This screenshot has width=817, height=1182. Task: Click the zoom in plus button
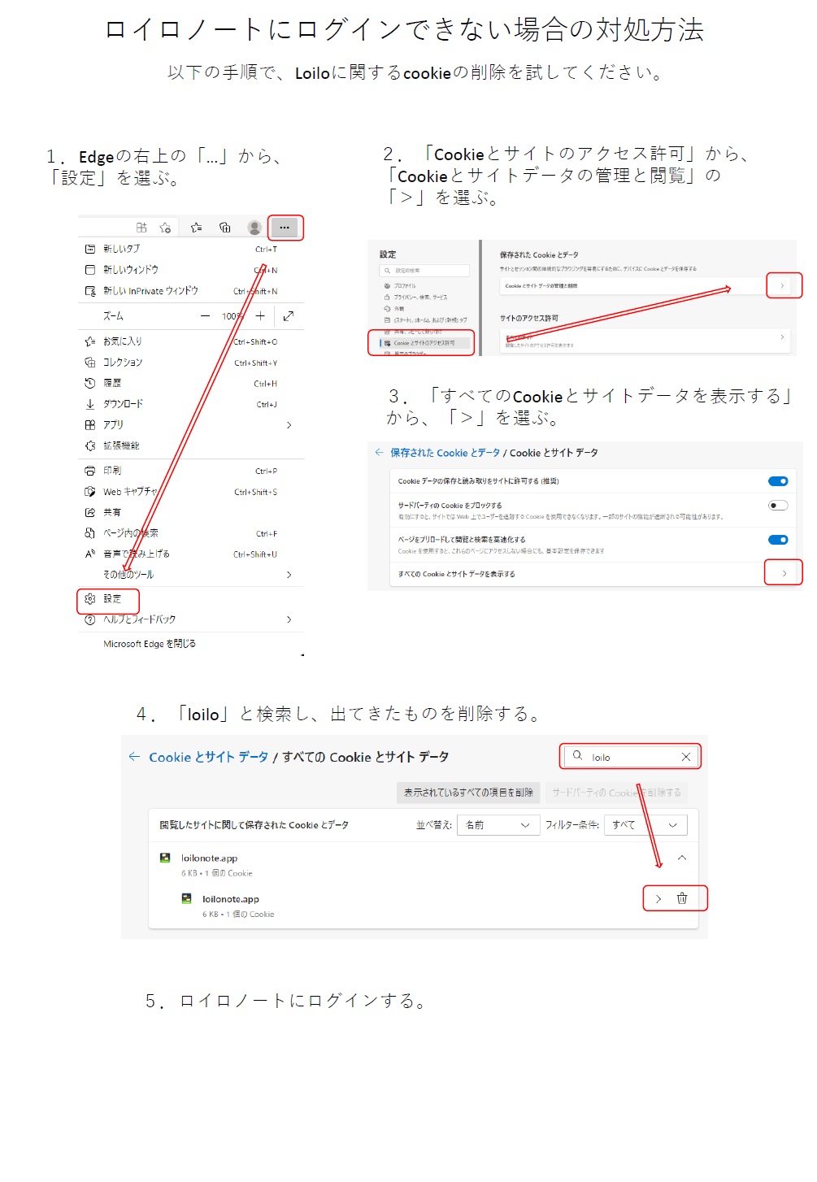tap(260, 316)
